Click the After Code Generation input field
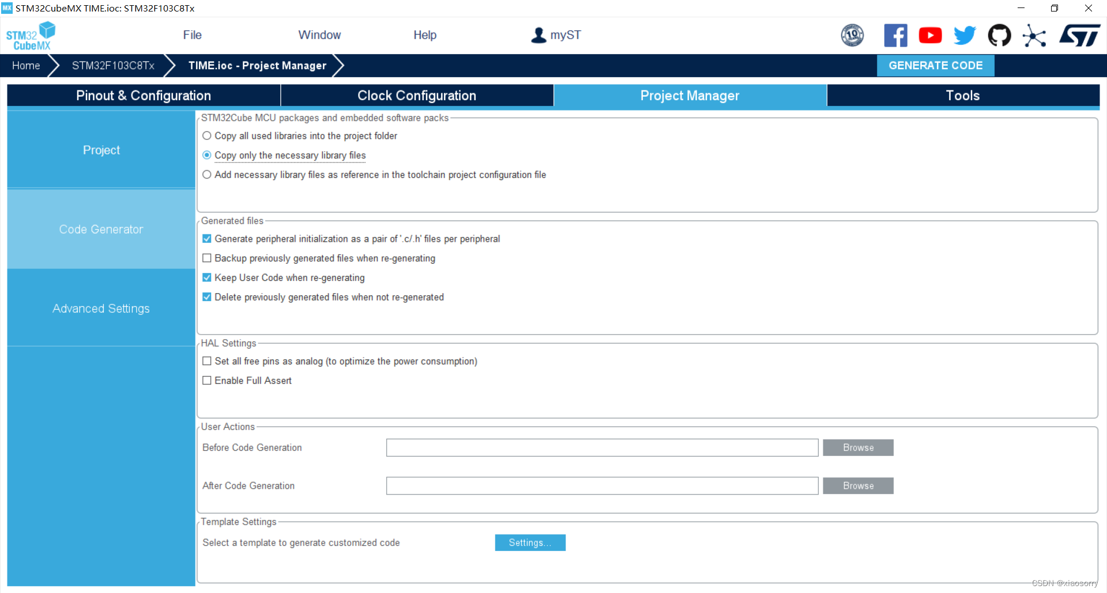 [602, 486]
